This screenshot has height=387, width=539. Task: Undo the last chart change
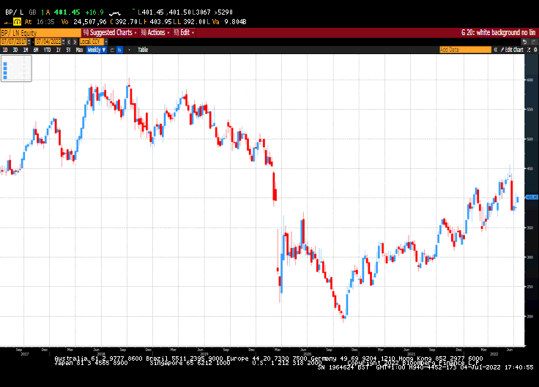524,42
